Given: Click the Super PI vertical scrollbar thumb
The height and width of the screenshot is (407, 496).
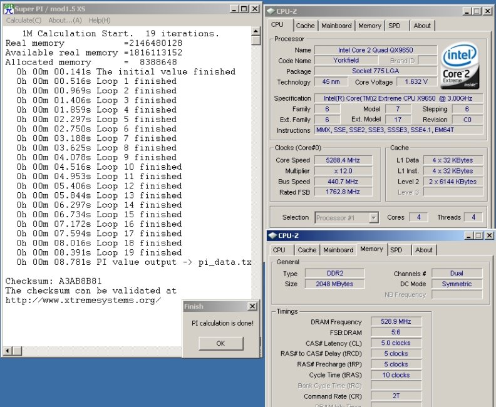Looking at the screenshot, I should pyautogui.click(x=256, y=41).
